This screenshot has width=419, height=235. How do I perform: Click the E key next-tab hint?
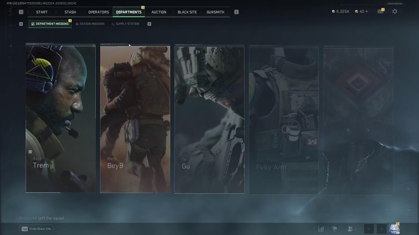coord(236,12)
